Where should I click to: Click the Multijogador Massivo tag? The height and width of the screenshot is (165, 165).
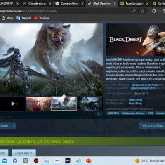(x=133, y=113)
